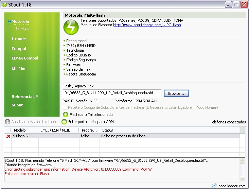Click the Atualizar lista refresh icon
The height and width of the screenshot is (189, 249).
point(7,122)
